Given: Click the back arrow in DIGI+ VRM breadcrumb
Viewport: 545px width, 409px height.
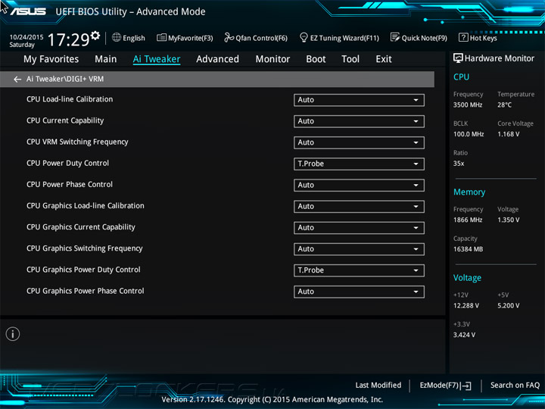Looking at the screenshot, I should pyautogui.click(x=17, y=80).
